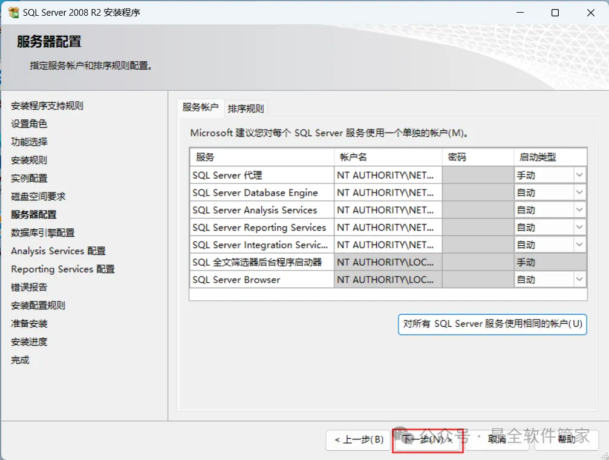Click 安装配置规则 step in sidebar
609x460 pixels.
(x=38, y=305)
